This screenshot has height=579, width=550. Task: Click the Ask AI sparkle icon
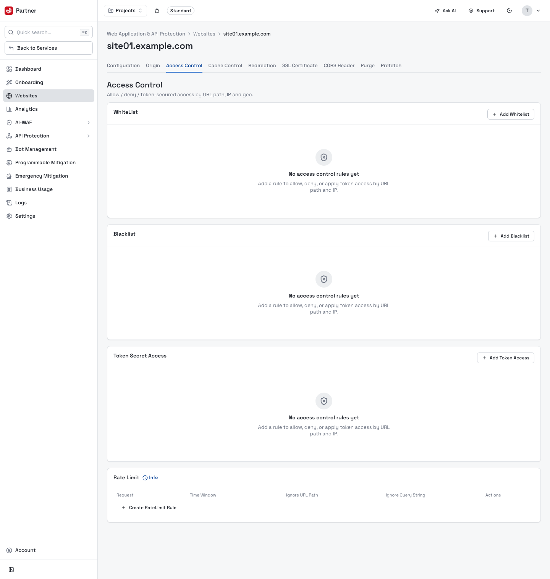click(437, 11)
